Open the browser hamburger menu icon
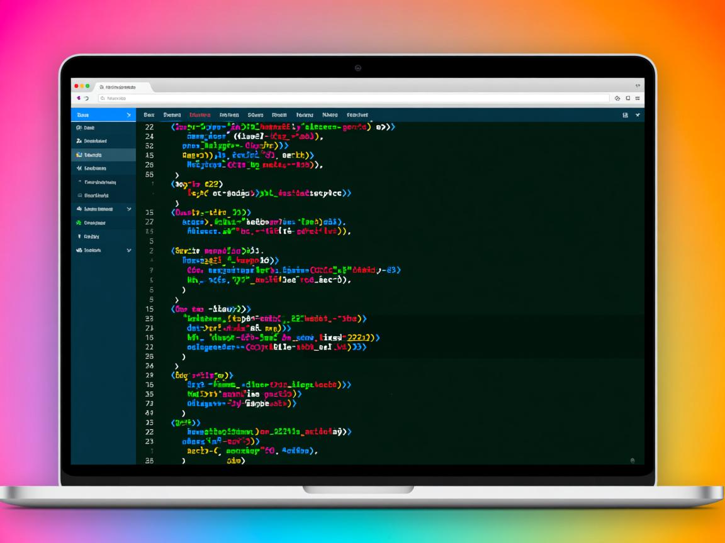The height and width of the screenshot is (543, 725). [638, 98]
